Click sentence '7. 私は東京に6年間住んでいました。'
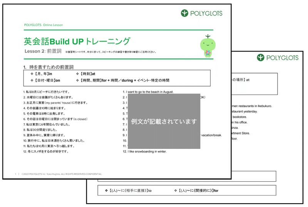Image resolution: width=308 pixels, height=207 pixels. click(47, 124)
